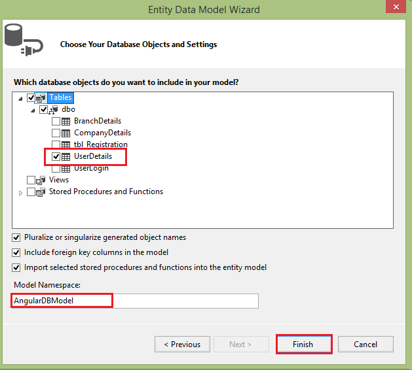Click the Stored Procedures and Functions icon
Viewport: 412px width, 370px height.
pos(42,192)
